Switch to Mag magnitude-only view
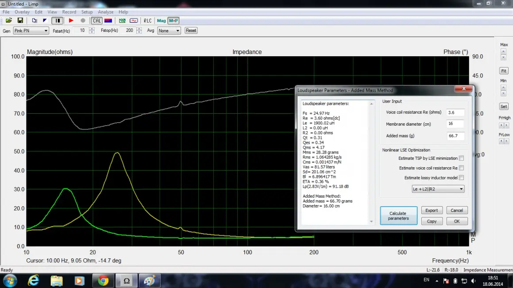The width and height of the screenshot is (513, 288). coord(161,20)
